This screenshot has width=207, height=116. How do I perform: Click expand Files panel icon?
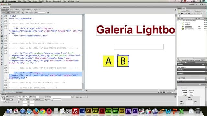(201, 14)
